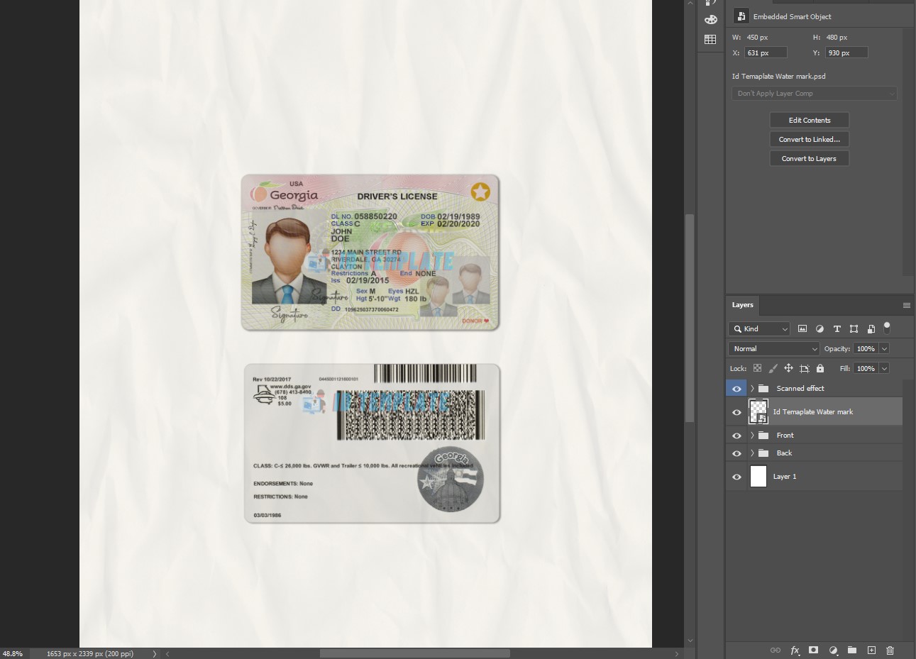
Task: Hide the Back layer group
Action: tap(736, 453)
